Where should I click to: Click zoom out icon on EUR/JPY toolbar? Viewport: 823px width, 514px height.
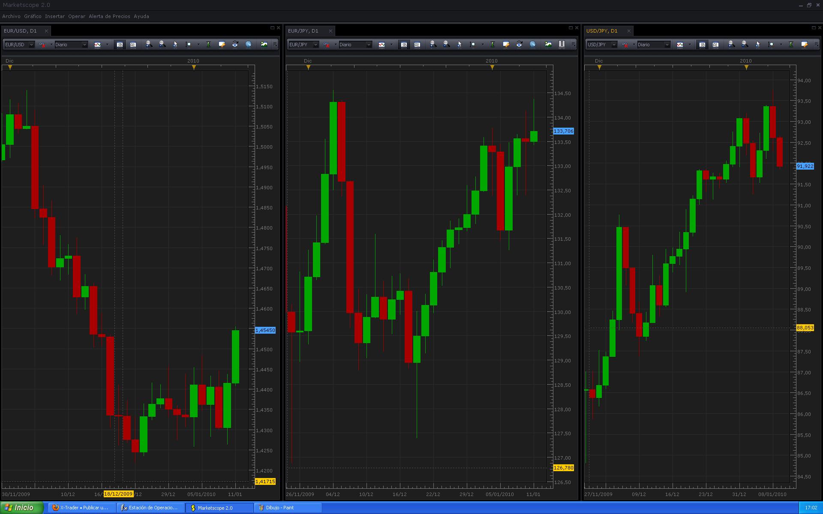pyautogui.click(x=446, y=44)
